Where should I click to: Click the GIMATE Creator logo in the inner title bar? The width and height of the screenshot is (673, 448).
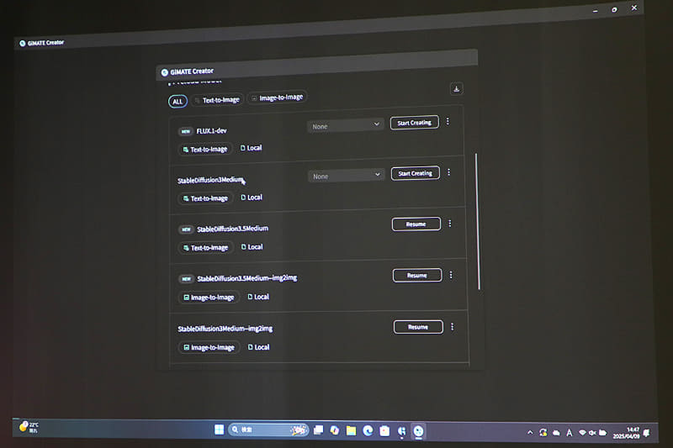165,72
